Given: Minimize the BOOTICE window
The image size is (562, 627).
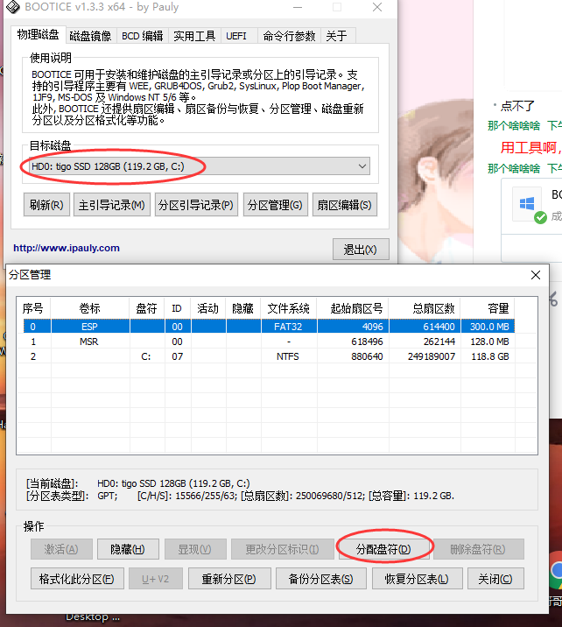Looking at the screenshot, I should pyautogui.click(x=298, y=7).
